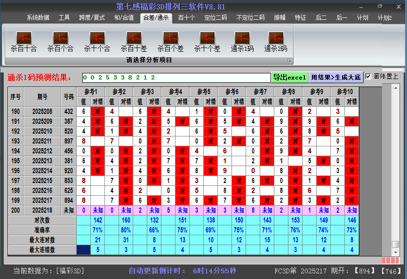
Task: Switch to the 百十个 tab
Action: click(186, 18)
